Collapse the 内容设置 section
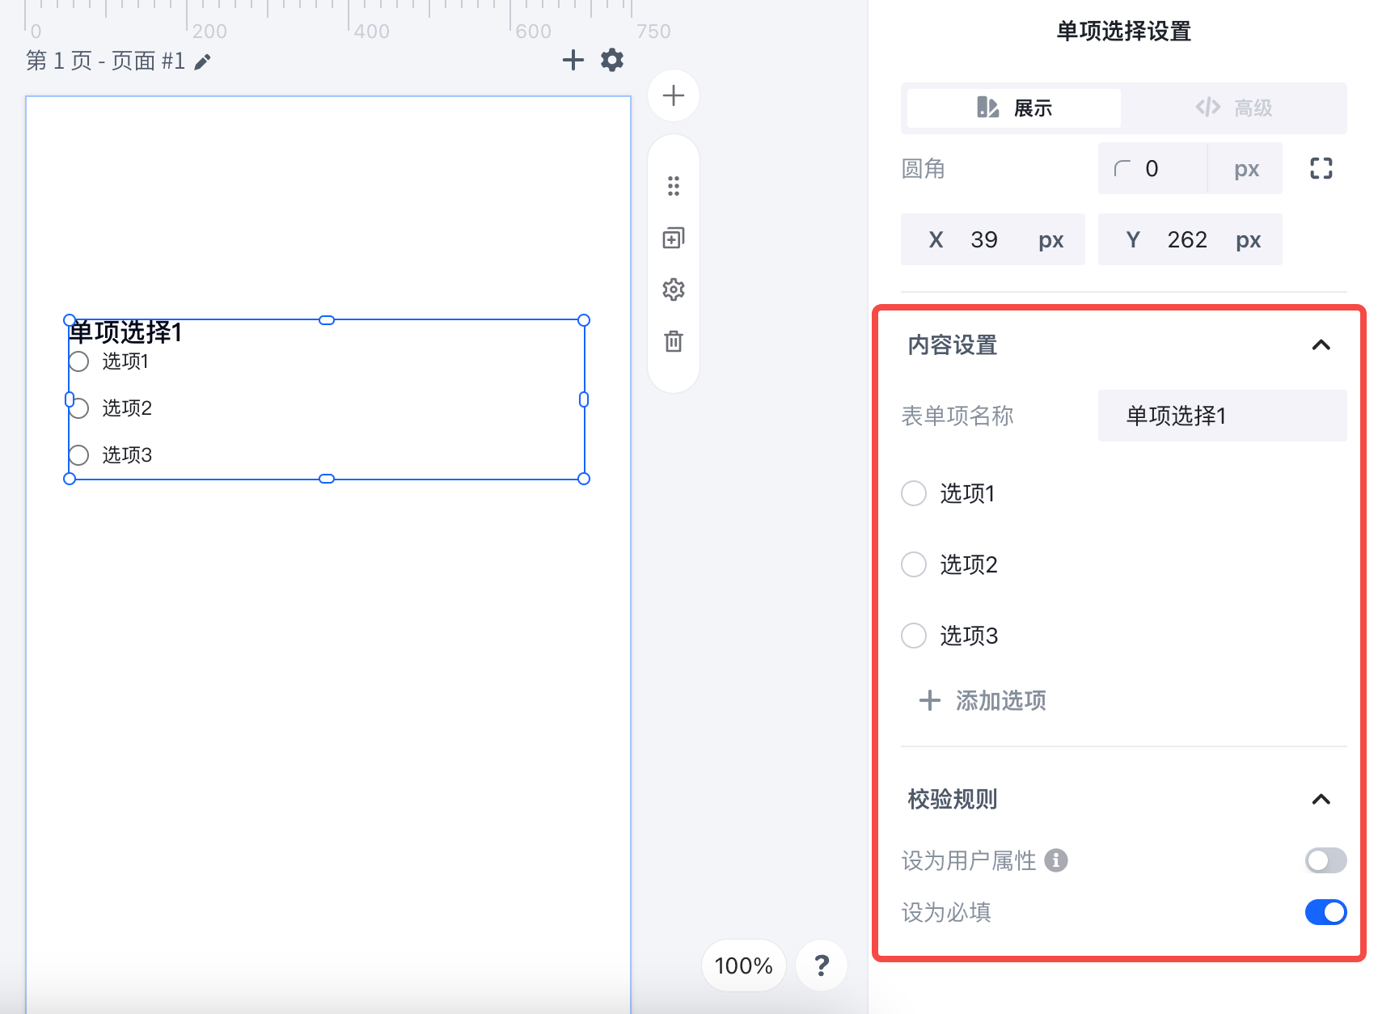This screenshot has width=1378, height=1014. tap(1321, 345)
